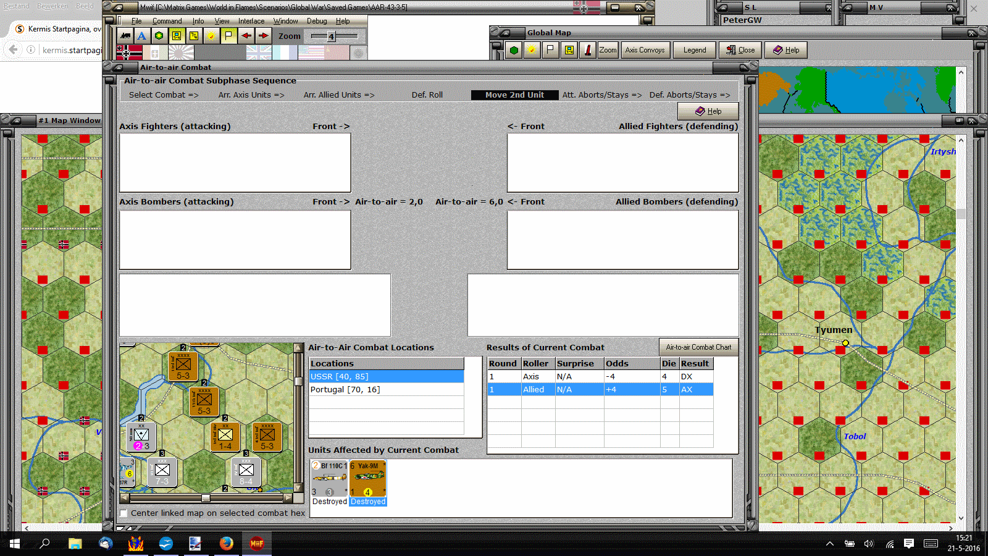988x556 pixels.
Task: Open the MWiF app in the taskbar
Action: (257, 544)
